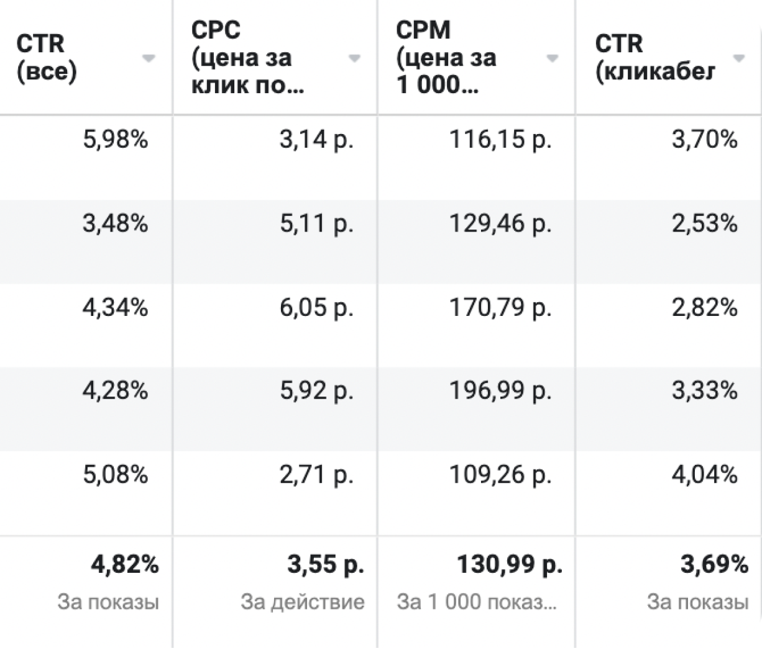Screen dimensions: 762x648
Task: Click the 3,55 р. total CPC summary
Action: pyautogui.click(x=325, y=565)
